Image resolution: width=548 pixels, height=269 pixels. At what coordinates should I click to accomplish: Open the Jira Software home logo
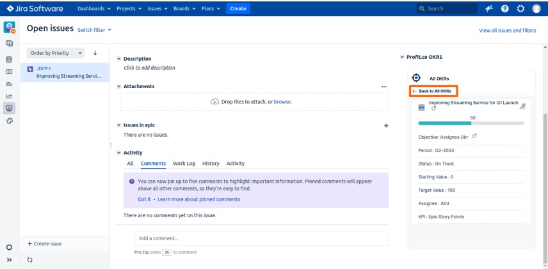(x=35, y=8)
